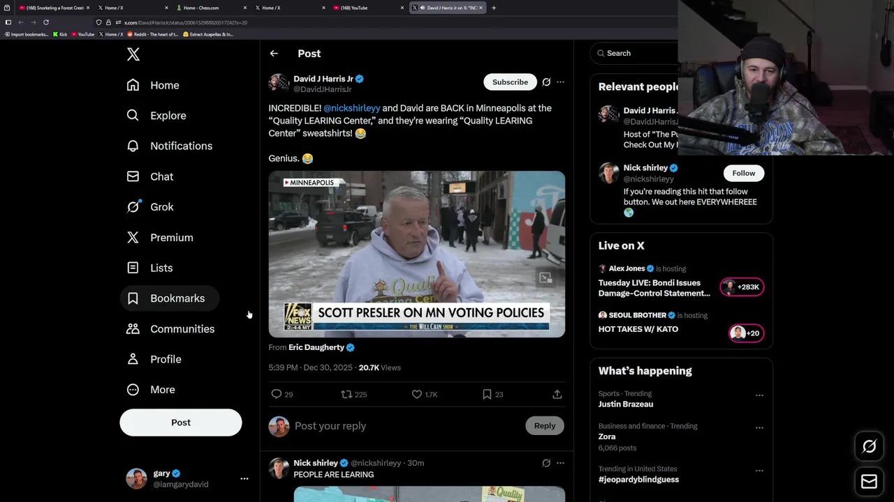The image size is (894, 502).
Task: Open Profile in the sidebar
Action: click(x=154, y=359)
